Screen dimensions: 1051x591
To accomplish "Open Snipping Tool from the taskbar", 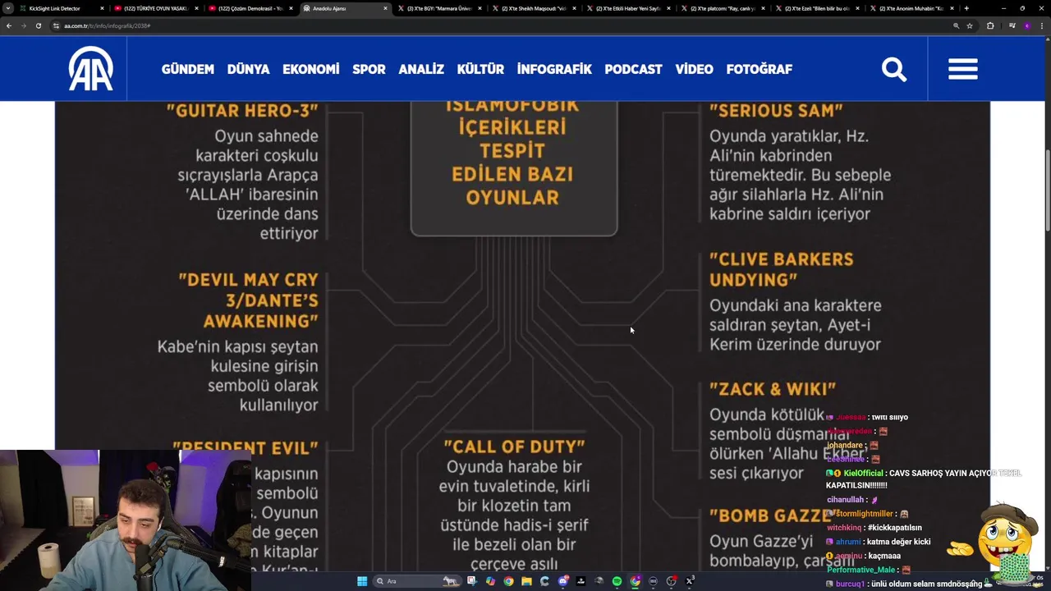I will point(472,581).
